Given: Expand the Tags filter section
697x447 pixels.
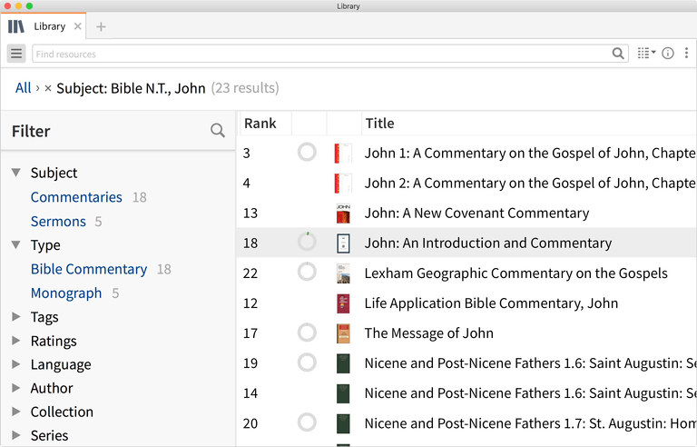Looking at the screenshot, I should click(x=16, y=316).
